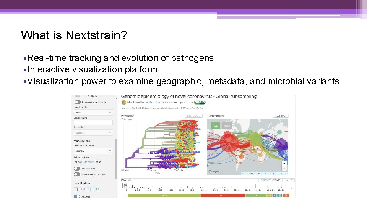Click the green PLAY button on map

coord(215,126)
